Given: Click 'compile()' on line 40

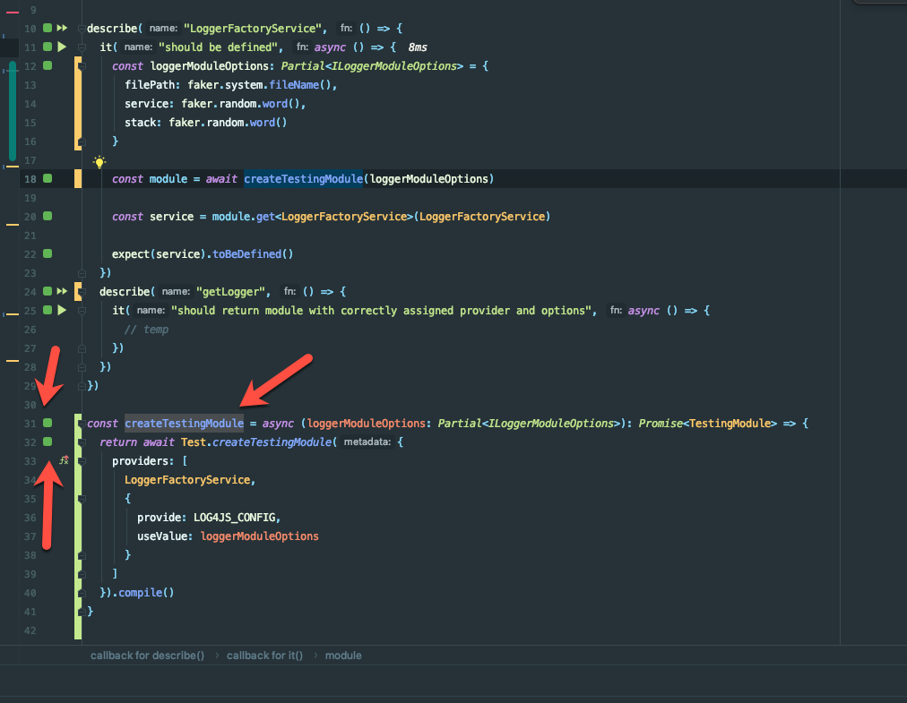Looking at the screenshot, I should 146,592.
